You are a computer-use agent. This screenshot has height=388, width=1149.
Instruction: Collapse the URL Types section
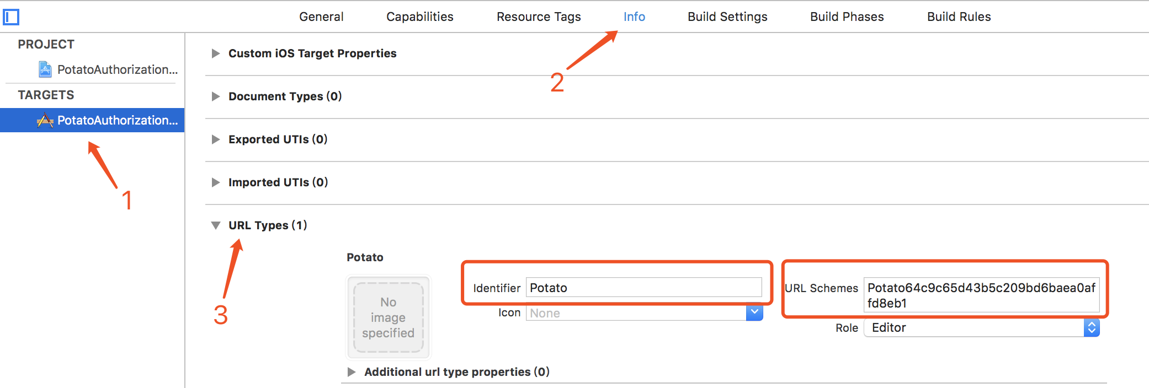click(216, 225)
